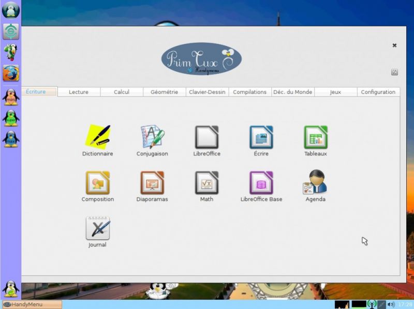414x309 pixels.
Task: Click the taskbar clock
Action: [x=405, y=304]
